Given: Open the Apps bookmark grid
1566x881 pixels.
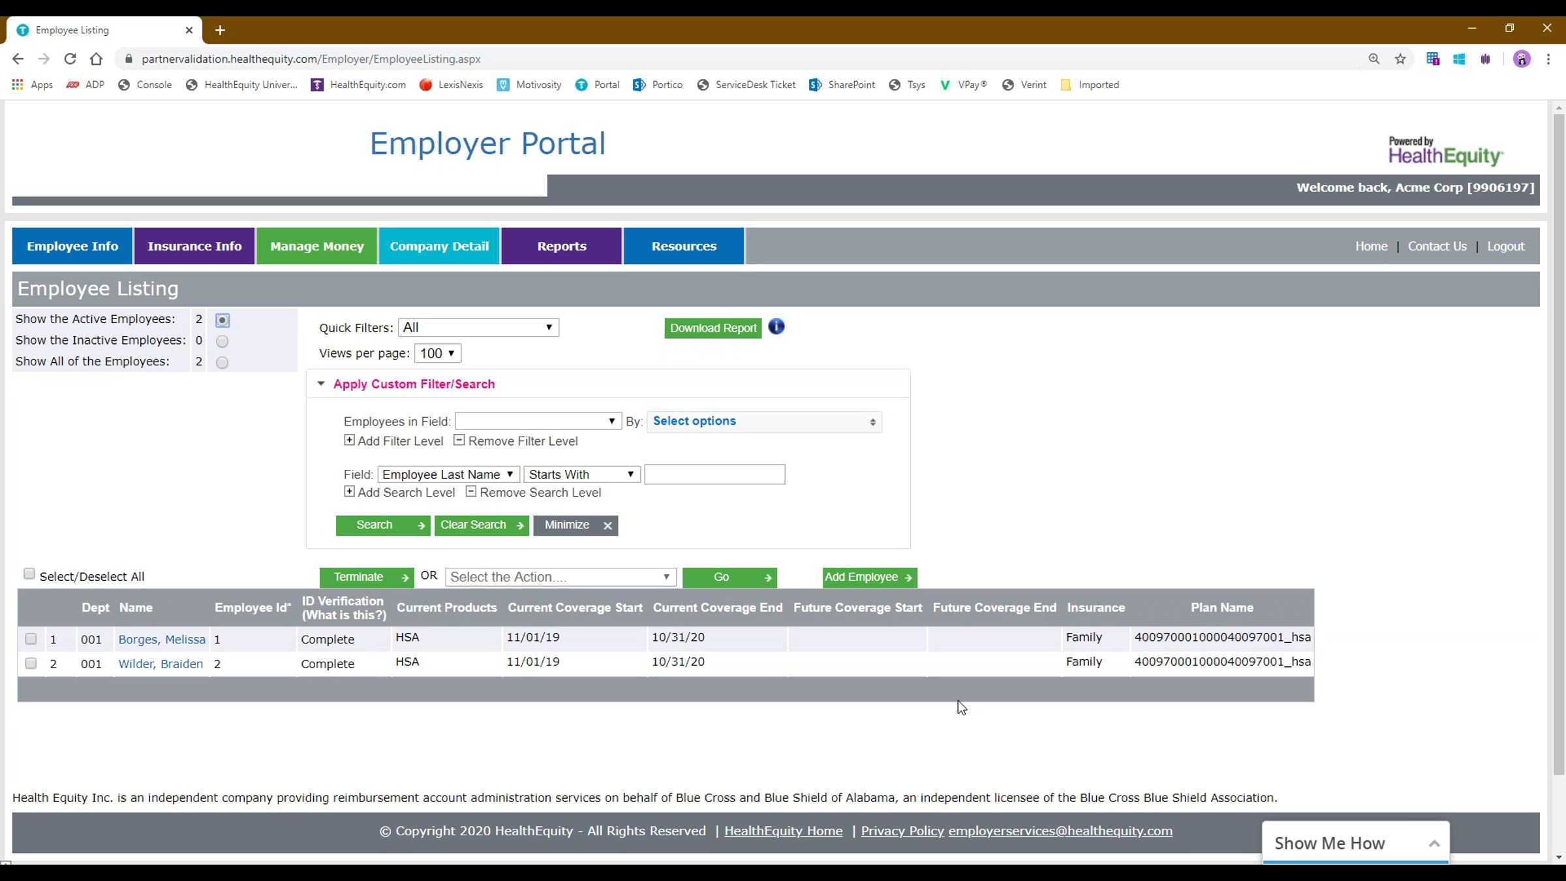Looking at the screenshot, I should (33, 85).
